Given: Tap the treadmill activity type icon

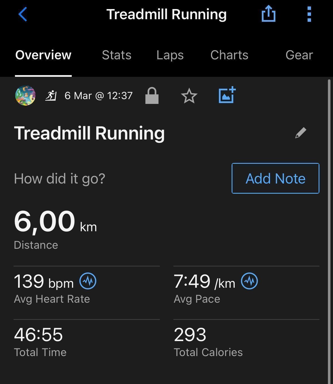Looking at the screenshot, I should [51, 96].
